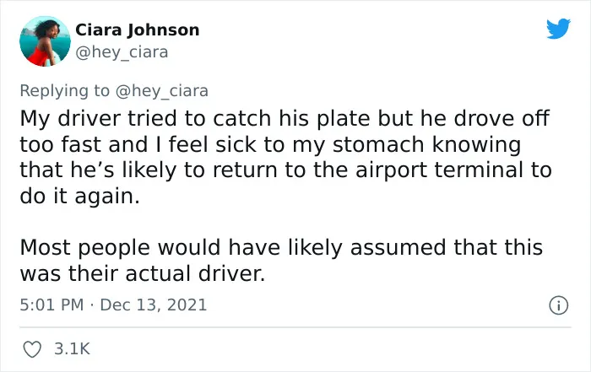Like the tweet with the heart icon

(32, 349)
